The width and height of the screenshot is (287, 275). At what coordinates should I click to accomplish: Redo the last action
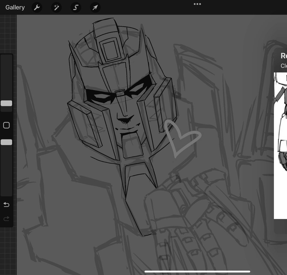[6, 218]
